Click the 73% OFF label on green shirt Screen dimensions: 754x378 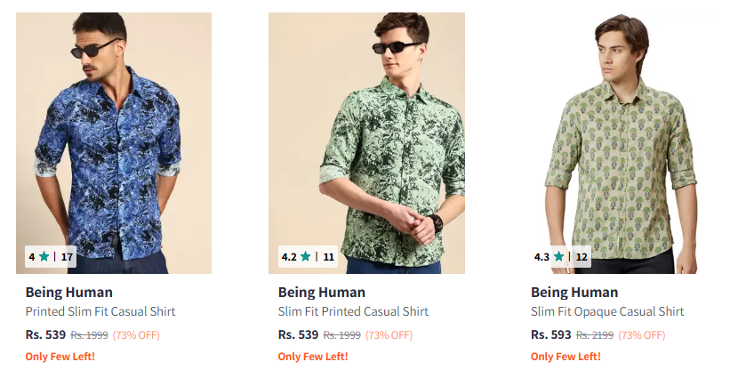pyautogui.click(x=389, y=335)
